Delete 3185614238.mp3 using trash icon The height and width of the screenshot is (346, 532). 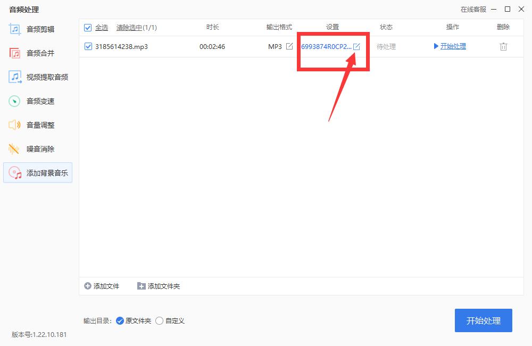coord(503,46)
